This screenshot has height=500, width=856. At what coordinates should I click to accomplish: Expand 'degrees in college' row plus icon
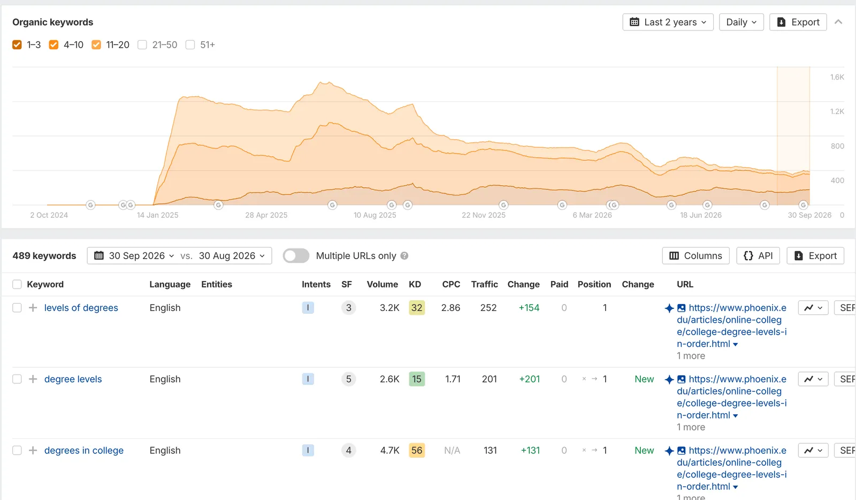(x=33, y=450)
